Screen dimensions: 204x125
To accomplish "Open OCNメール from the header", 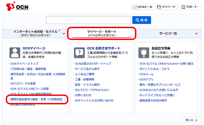I will click(142, 7).
